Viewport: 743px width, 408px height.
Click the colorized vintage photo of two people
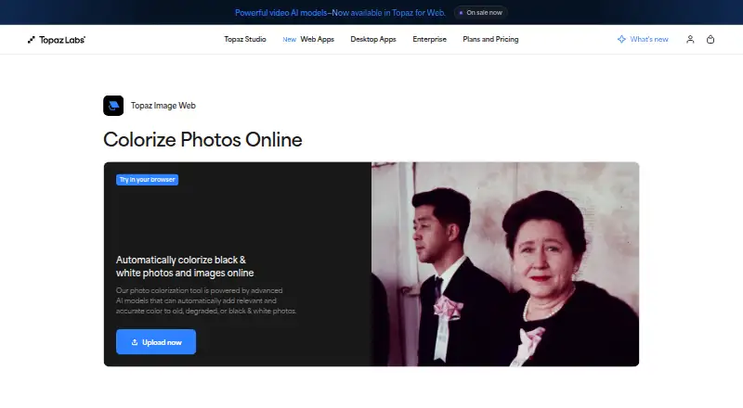click(505, 264)
